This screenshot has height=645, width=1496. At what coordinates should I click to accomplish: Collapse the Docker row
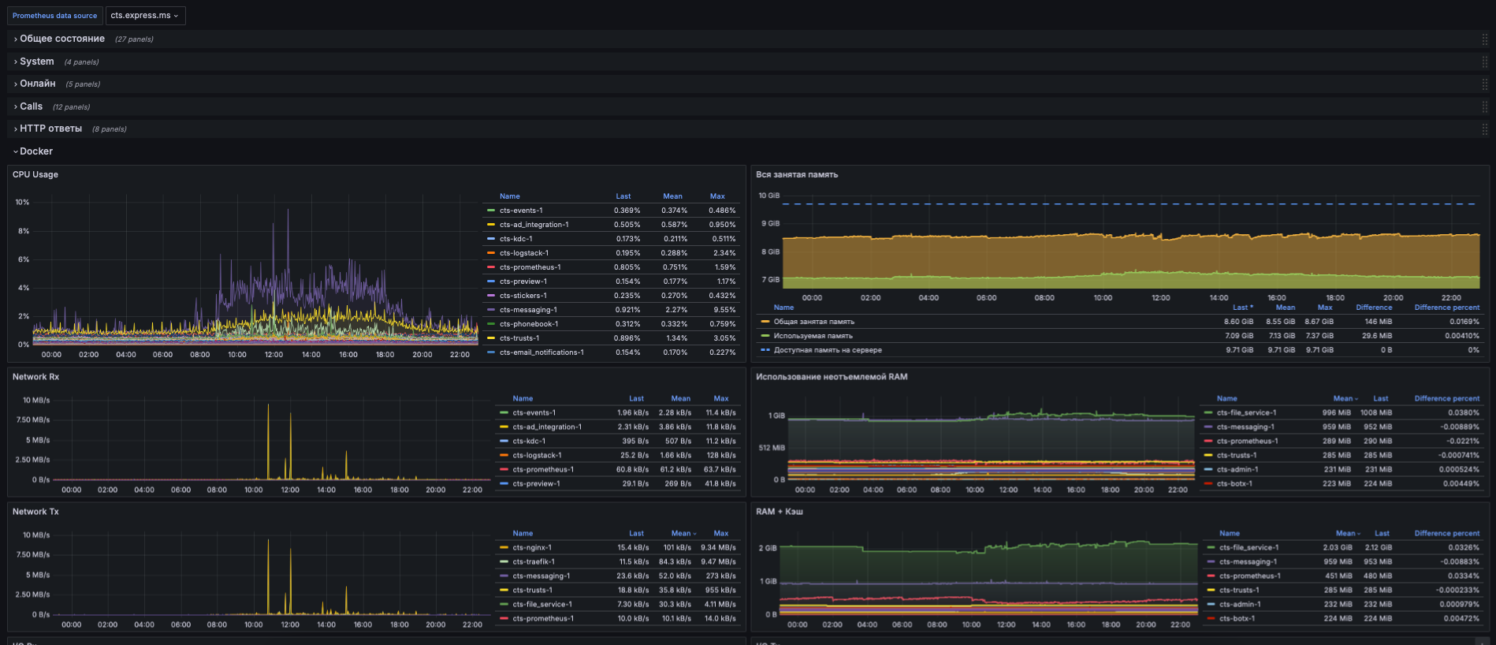[35, 151]
